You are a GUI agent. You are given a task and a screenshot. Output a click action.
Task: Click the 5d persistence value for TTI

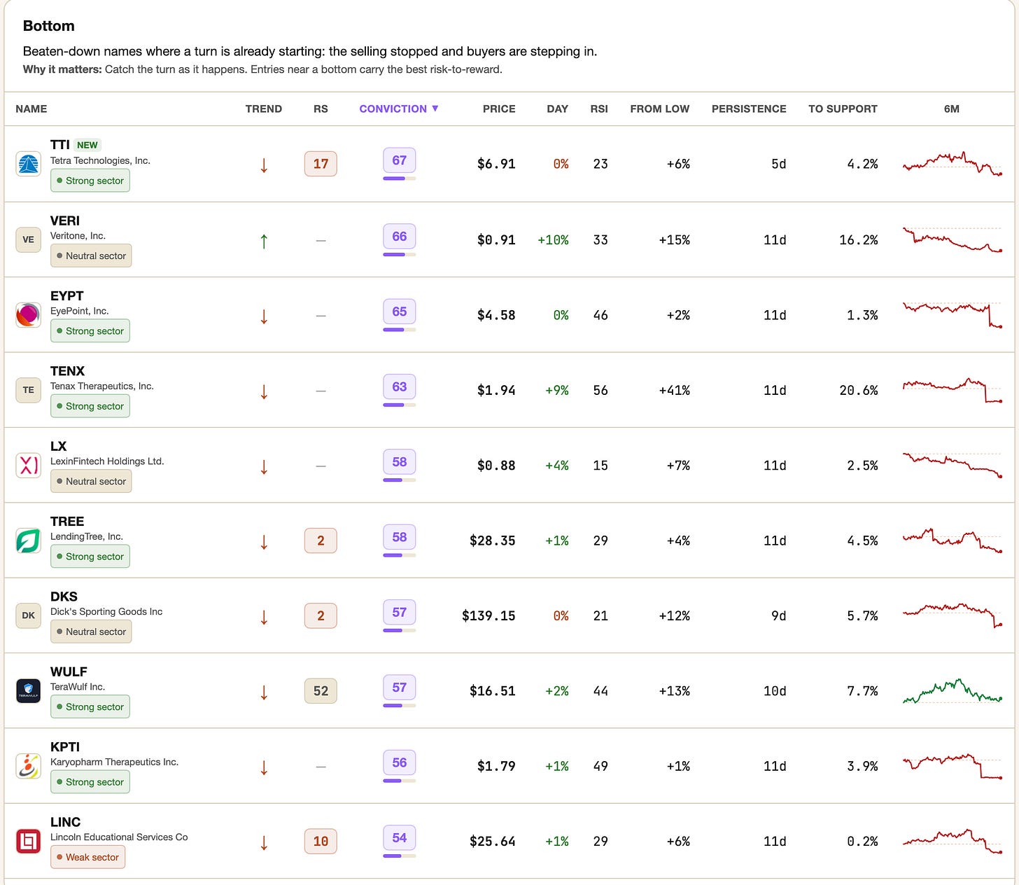pos(778,164)
